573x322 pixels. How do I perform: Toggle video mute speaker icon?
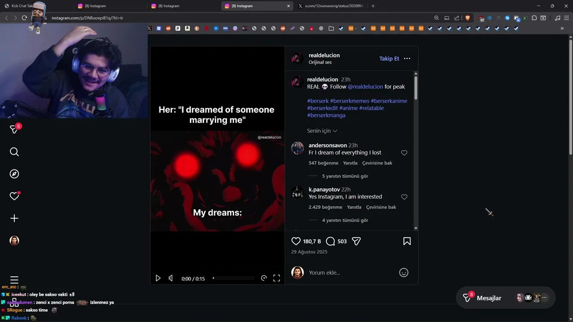[171, 278]
